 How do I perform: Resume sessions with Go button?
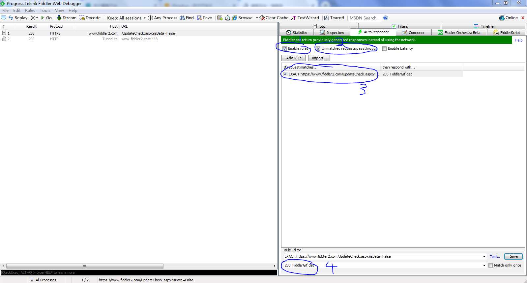46,18
